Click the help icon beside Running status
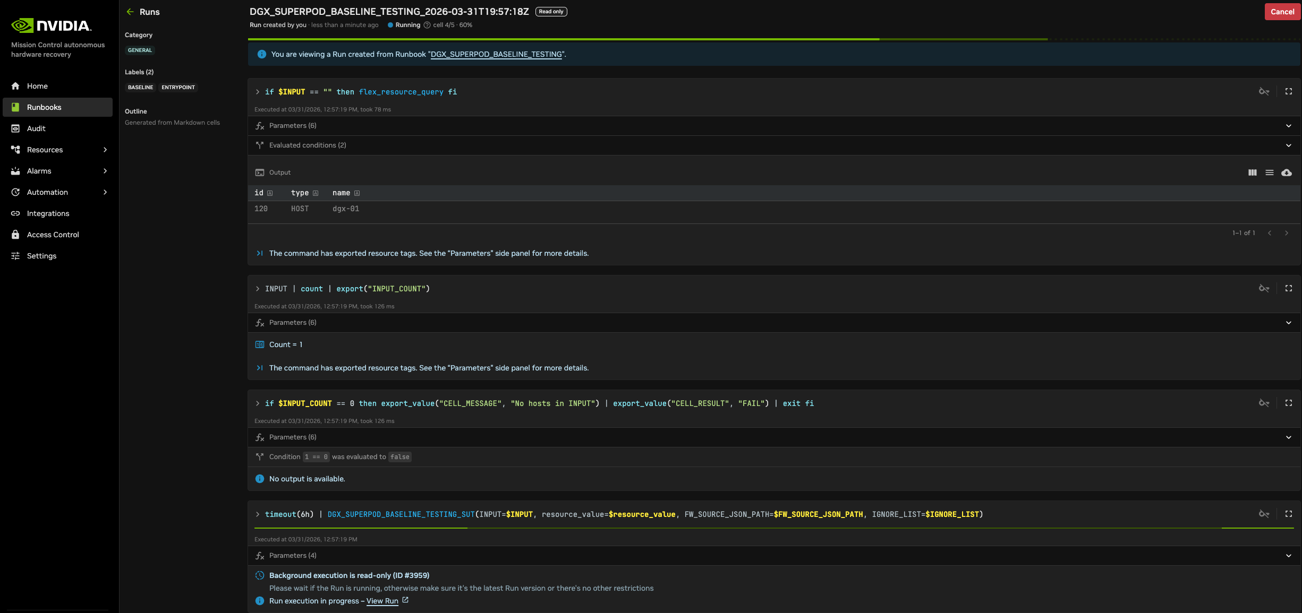 (x=427, y=25)
